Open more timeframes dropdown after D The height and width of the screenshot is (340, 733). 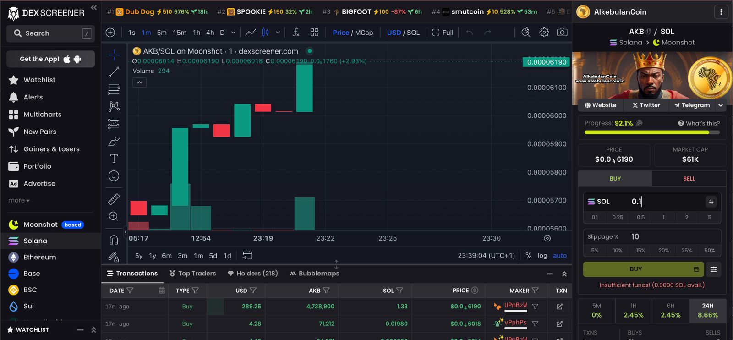coord(233,33)
